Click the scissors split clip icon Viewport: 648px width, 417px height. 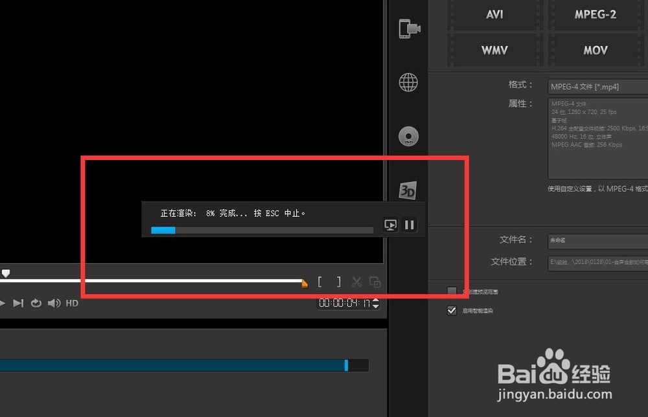(x=356, y=282)
